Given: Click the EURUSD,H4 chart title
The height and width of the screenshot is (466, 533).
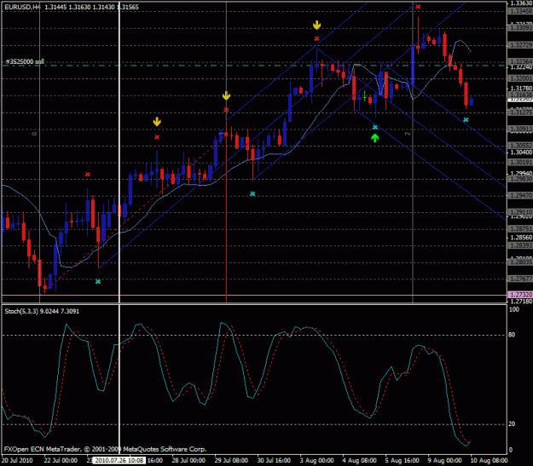Looking at the screenshot, I should pos(21,7).
